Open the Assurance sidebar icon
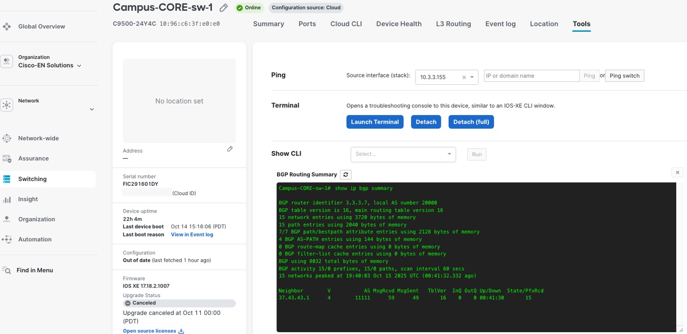Image resolution: width=687 pixels, height=334 pixels. (7, 159)
